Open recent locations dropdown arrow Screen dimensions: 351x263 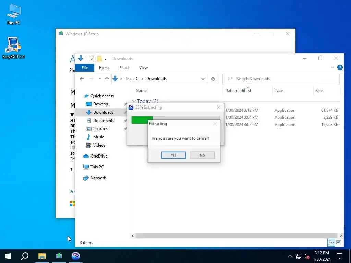pyautogui.click(x=100, y=79)
